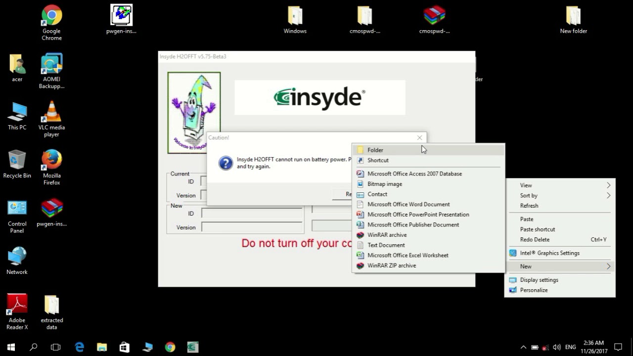Click the New Version field in Insyde window

pyautogui.click(x=252, y=227)
